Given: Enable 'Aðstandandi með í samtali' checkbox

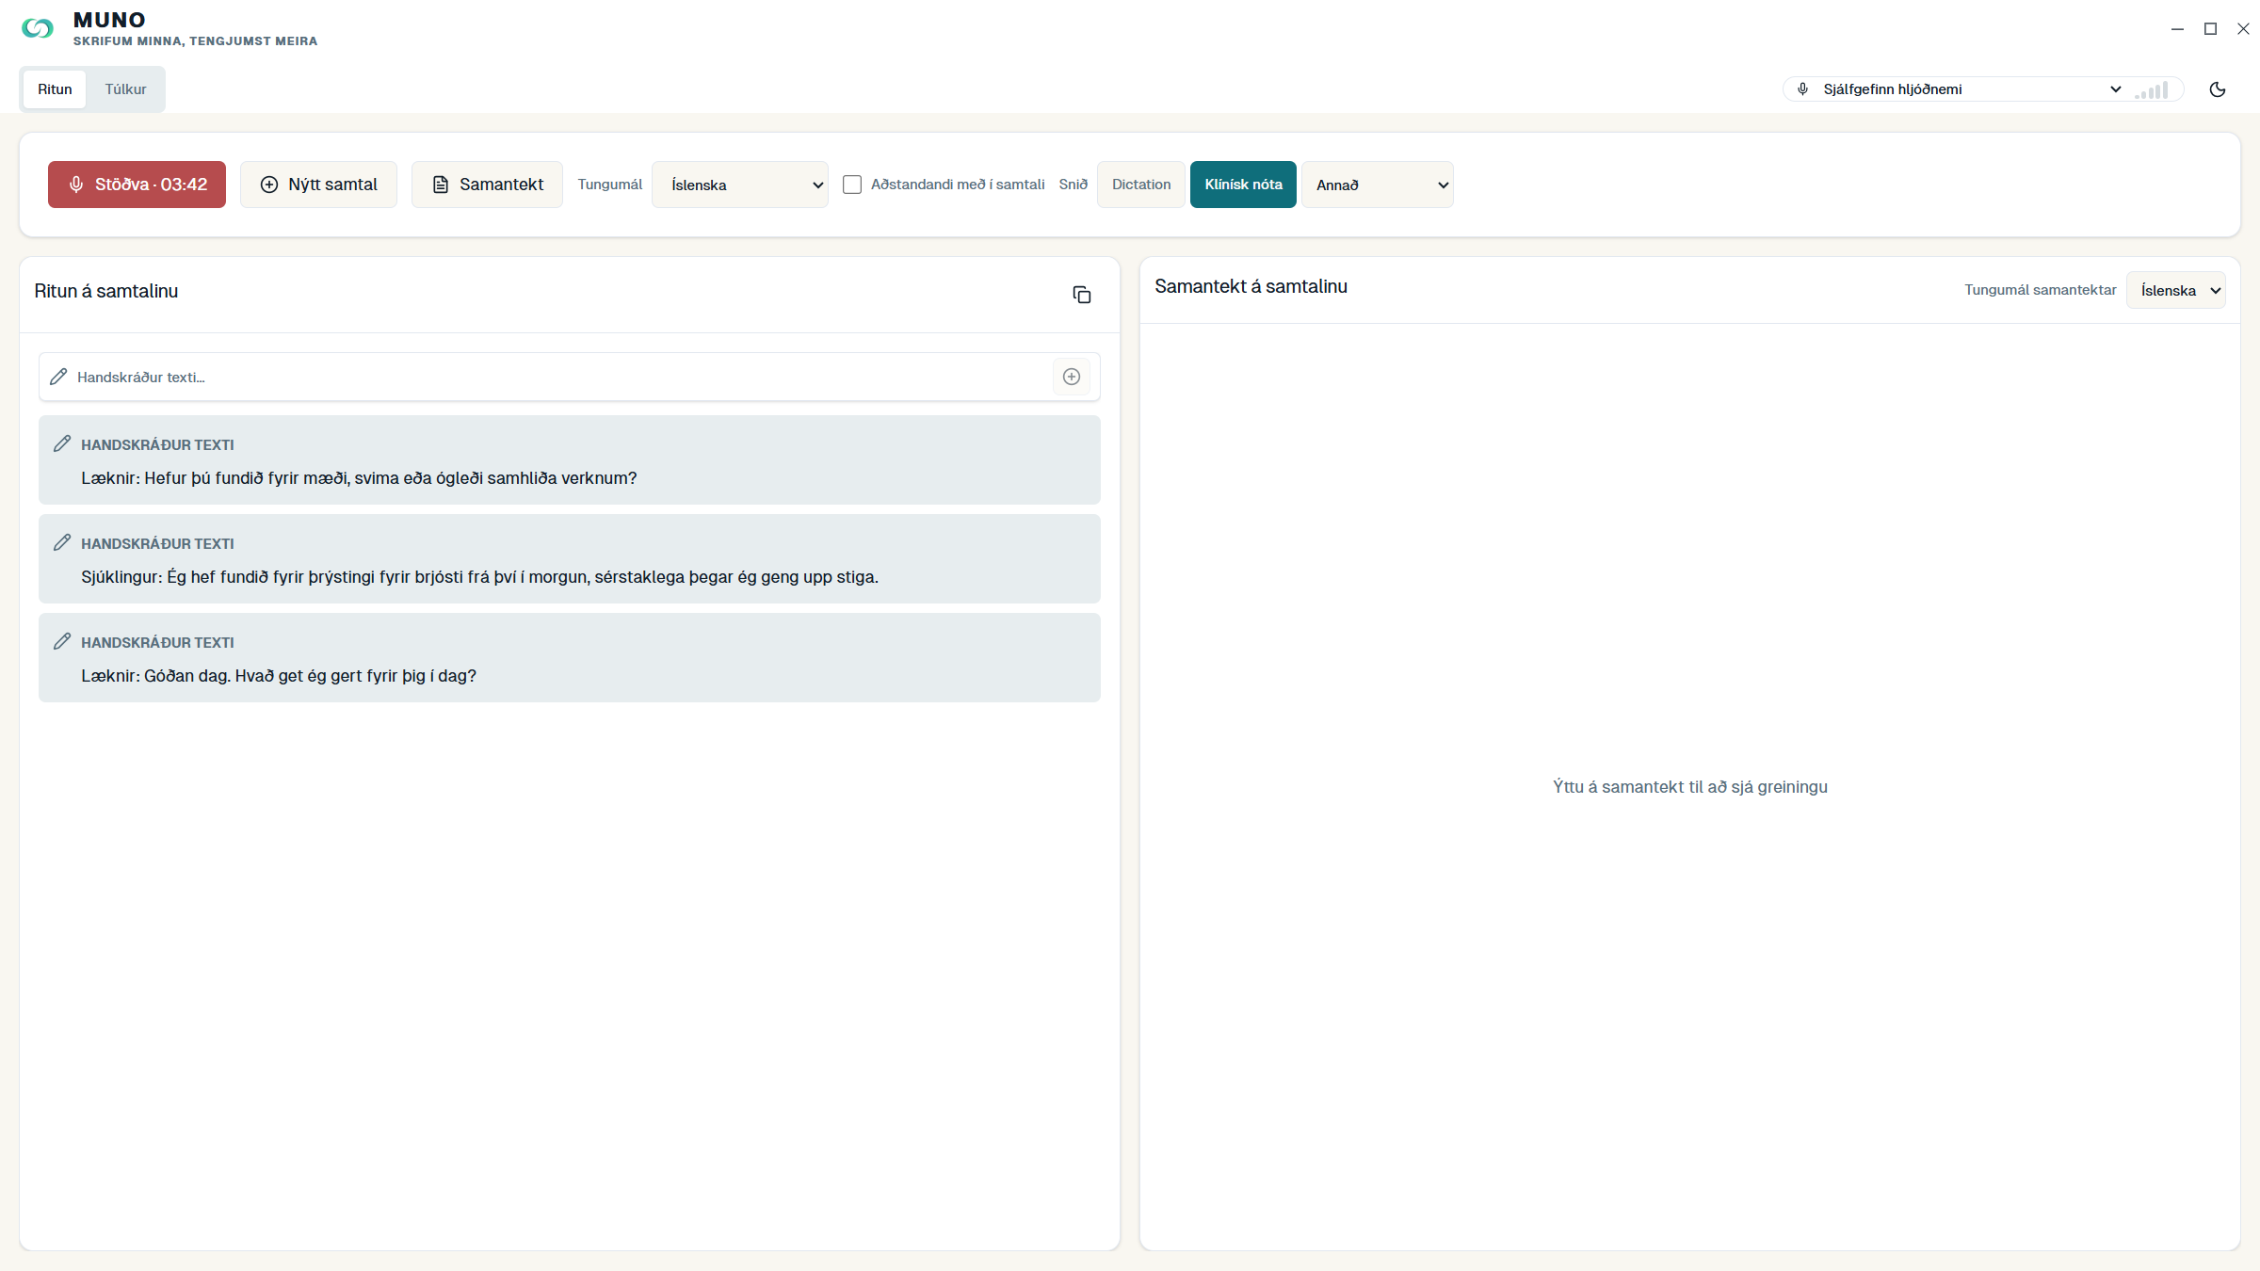Looking at the screenshot, I should point(852,185).
